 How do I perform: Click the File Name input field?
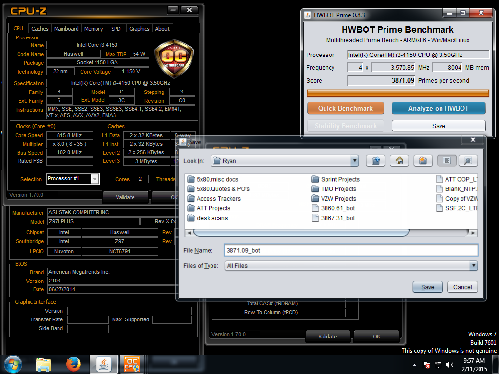point(351,250)
